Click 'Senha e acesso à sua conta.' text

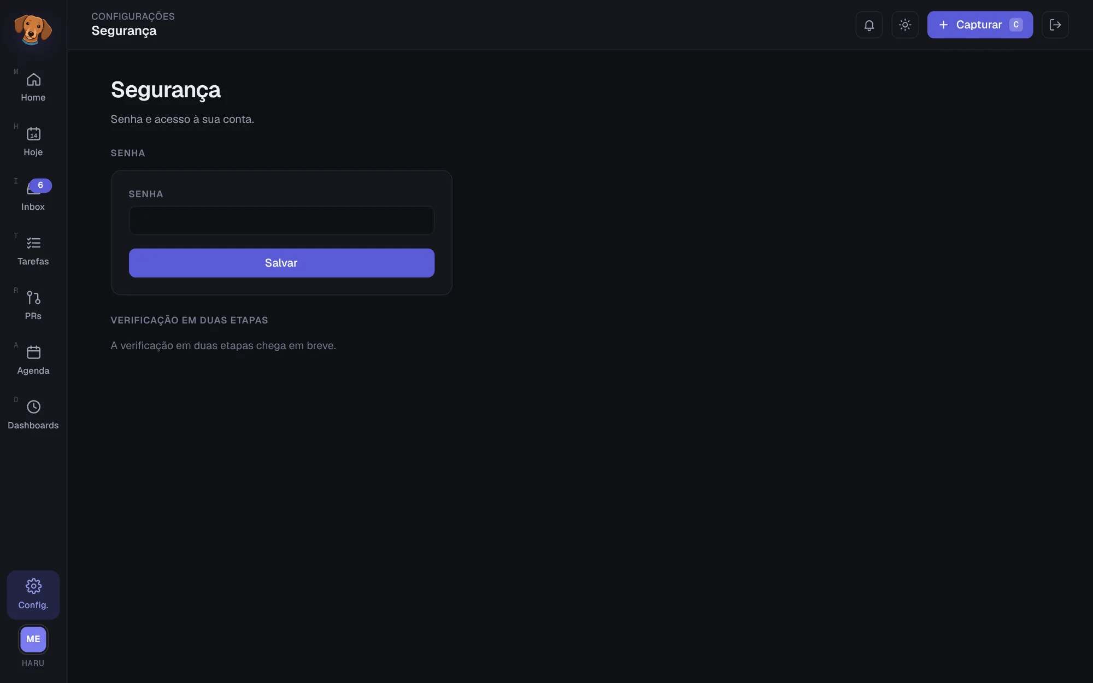[x=182, y=119]
